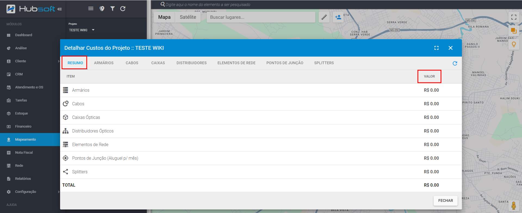Open Financeiro module

pos(30,126)
